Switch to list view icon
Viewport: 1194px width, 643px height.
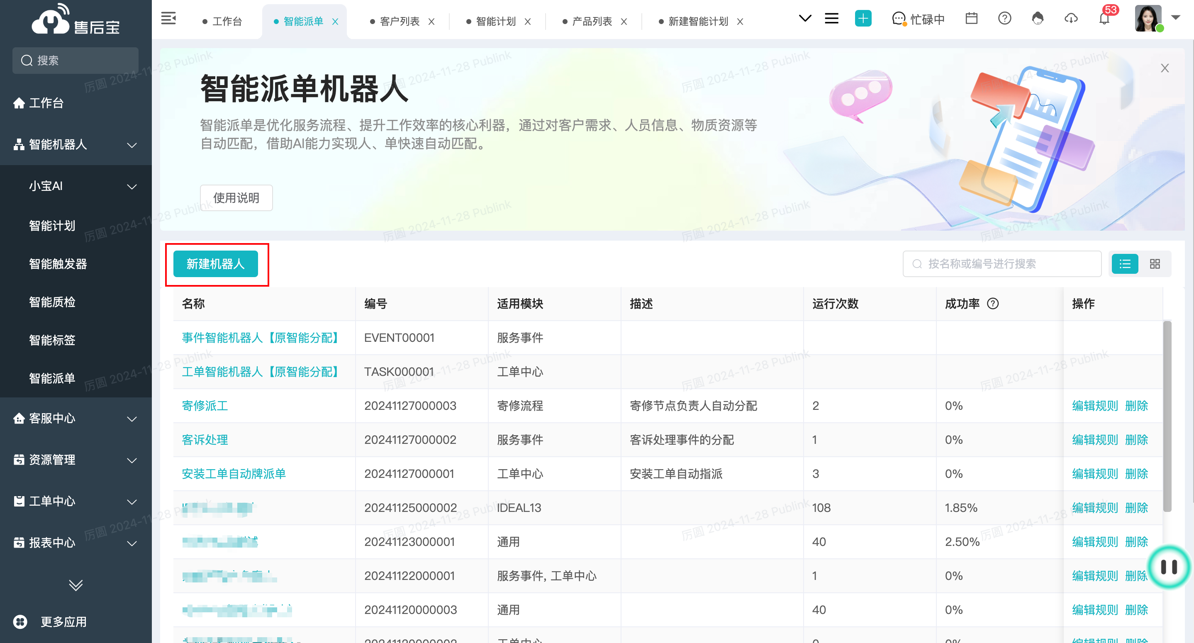[x=1125, y=264]
